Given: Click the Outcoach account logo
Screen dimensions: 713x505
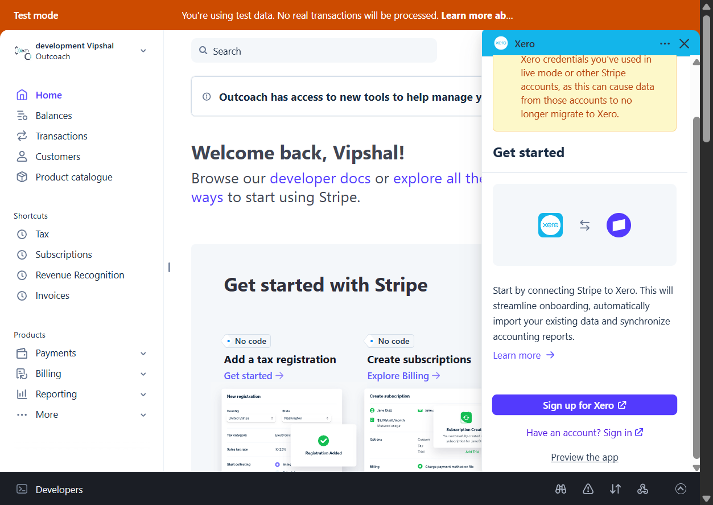Looking at the screenshot, I should (23, 51).
